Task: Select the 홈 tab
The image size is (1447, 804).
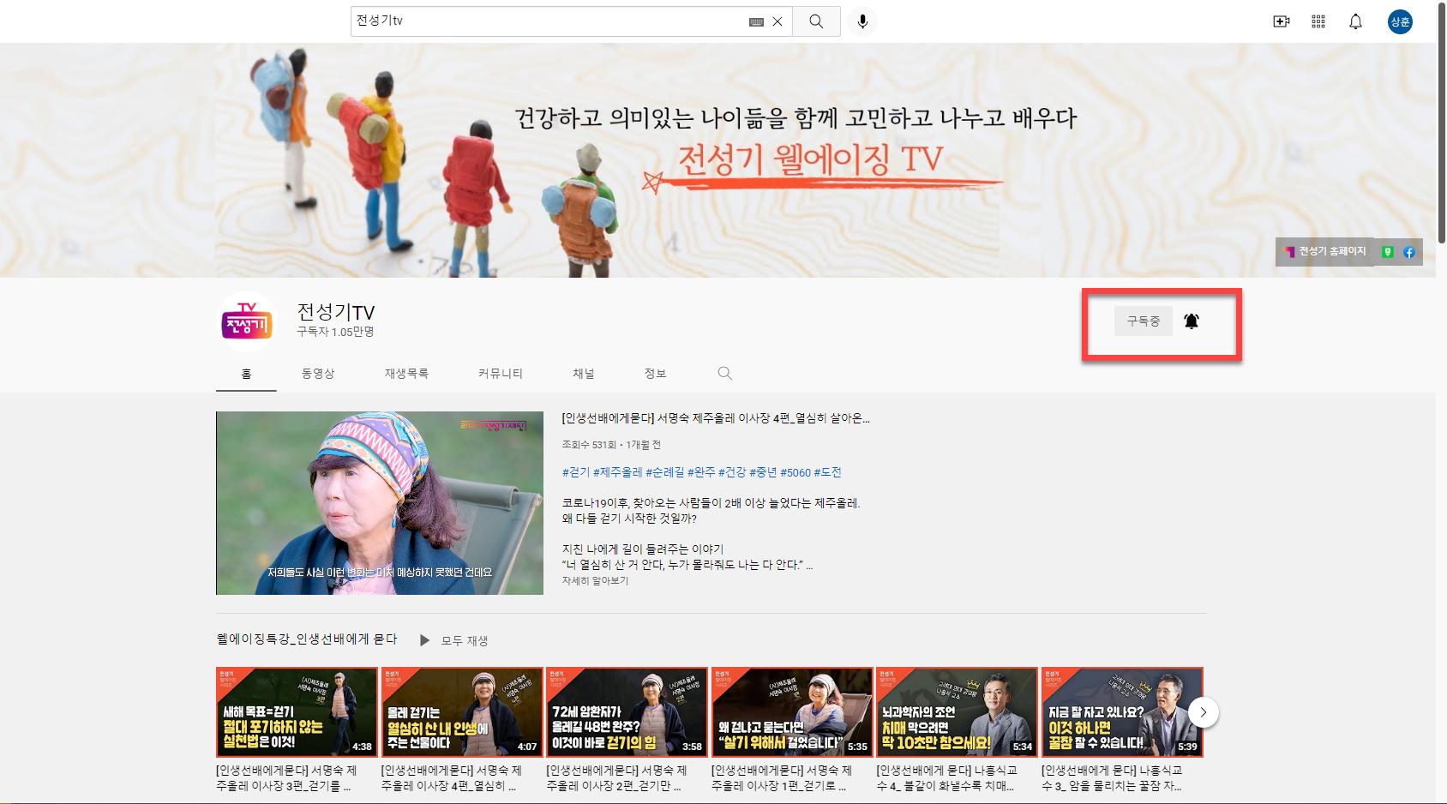Action: click(x=246, y=374)
